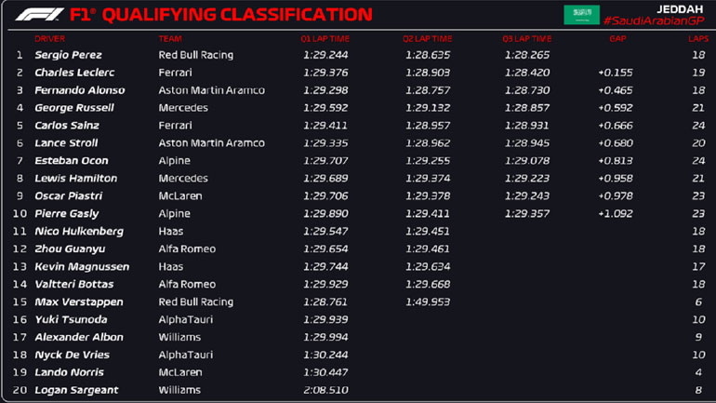Click the LAPS column header
The width and height of the screenshot is (716, 403).
coord(697,39)
